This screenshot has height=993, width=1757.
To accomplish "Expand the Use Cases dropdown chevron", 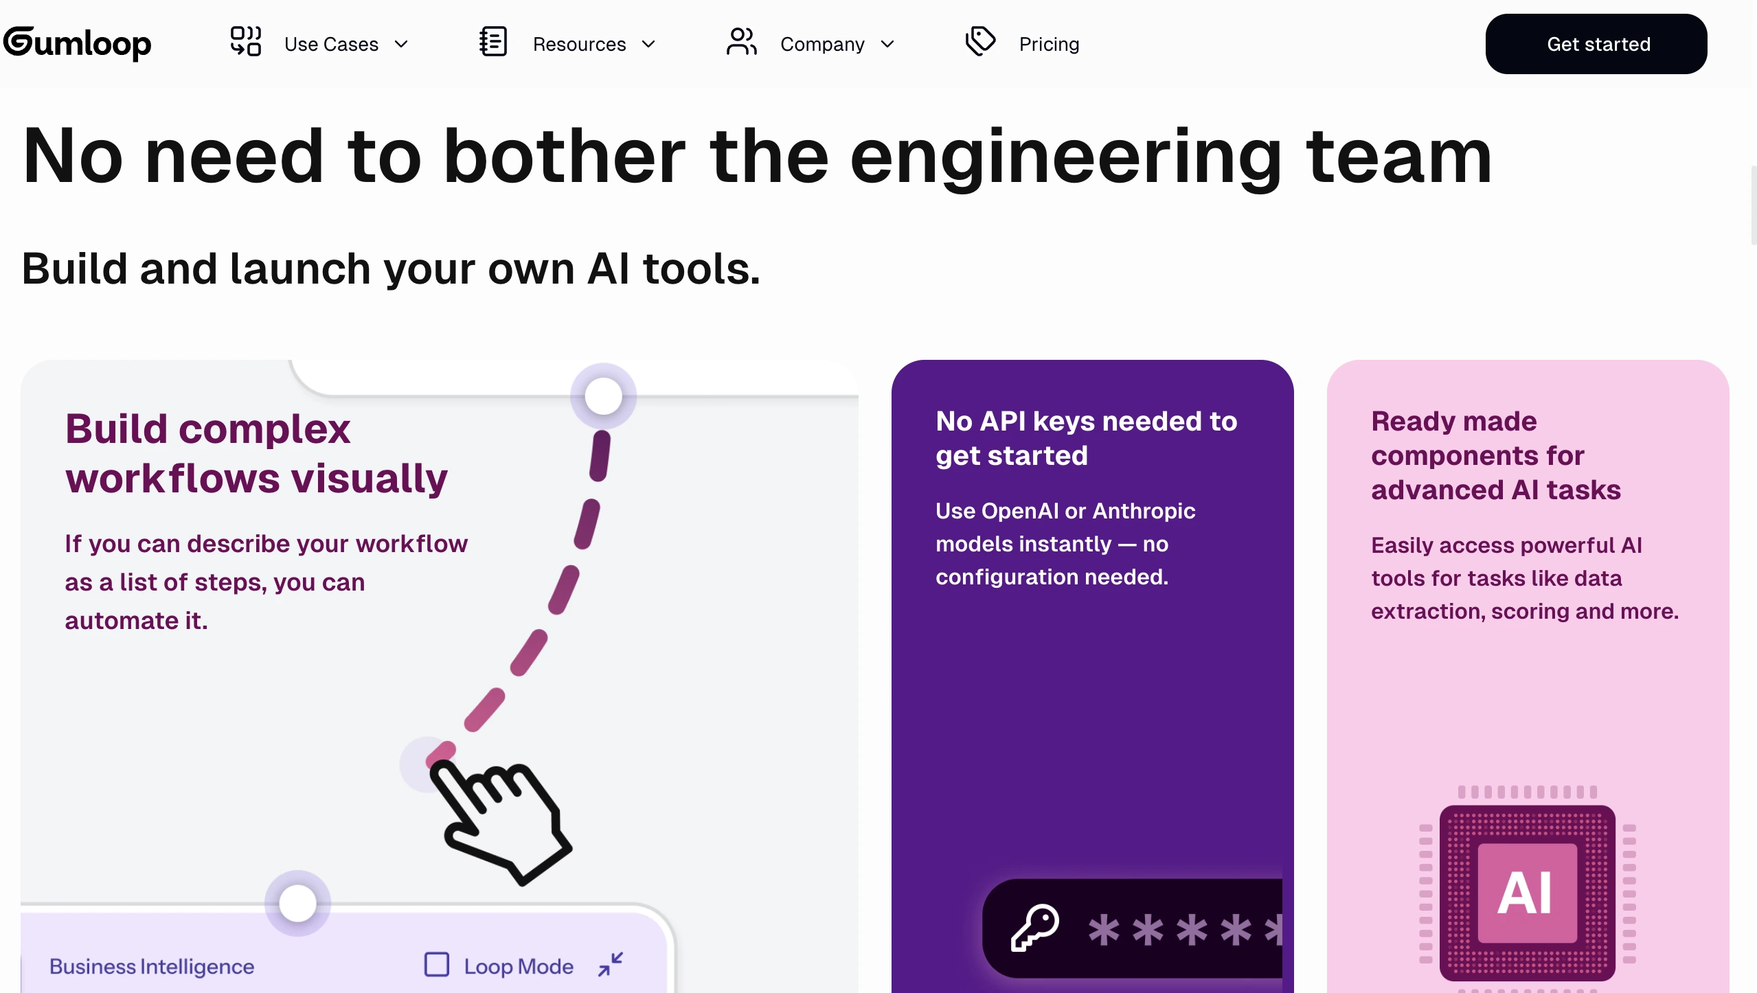I will pyautogui.click(x=402, y=44).
